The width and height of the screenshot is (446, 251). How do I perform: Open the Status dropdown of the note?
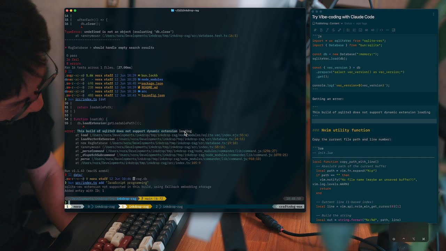click(349, 23)
